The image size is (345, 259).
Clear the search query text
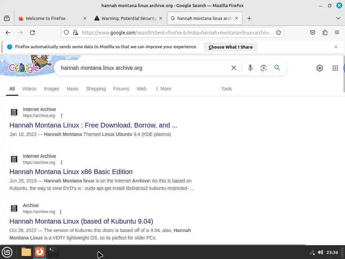pos(234,68)
